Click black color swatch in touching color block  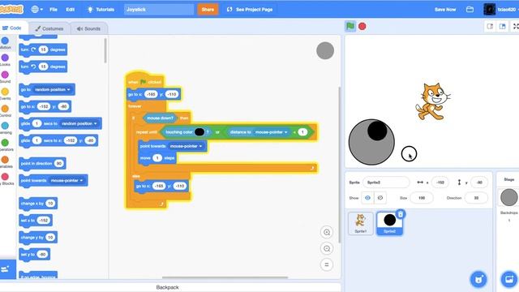click(x=199, y=132)
